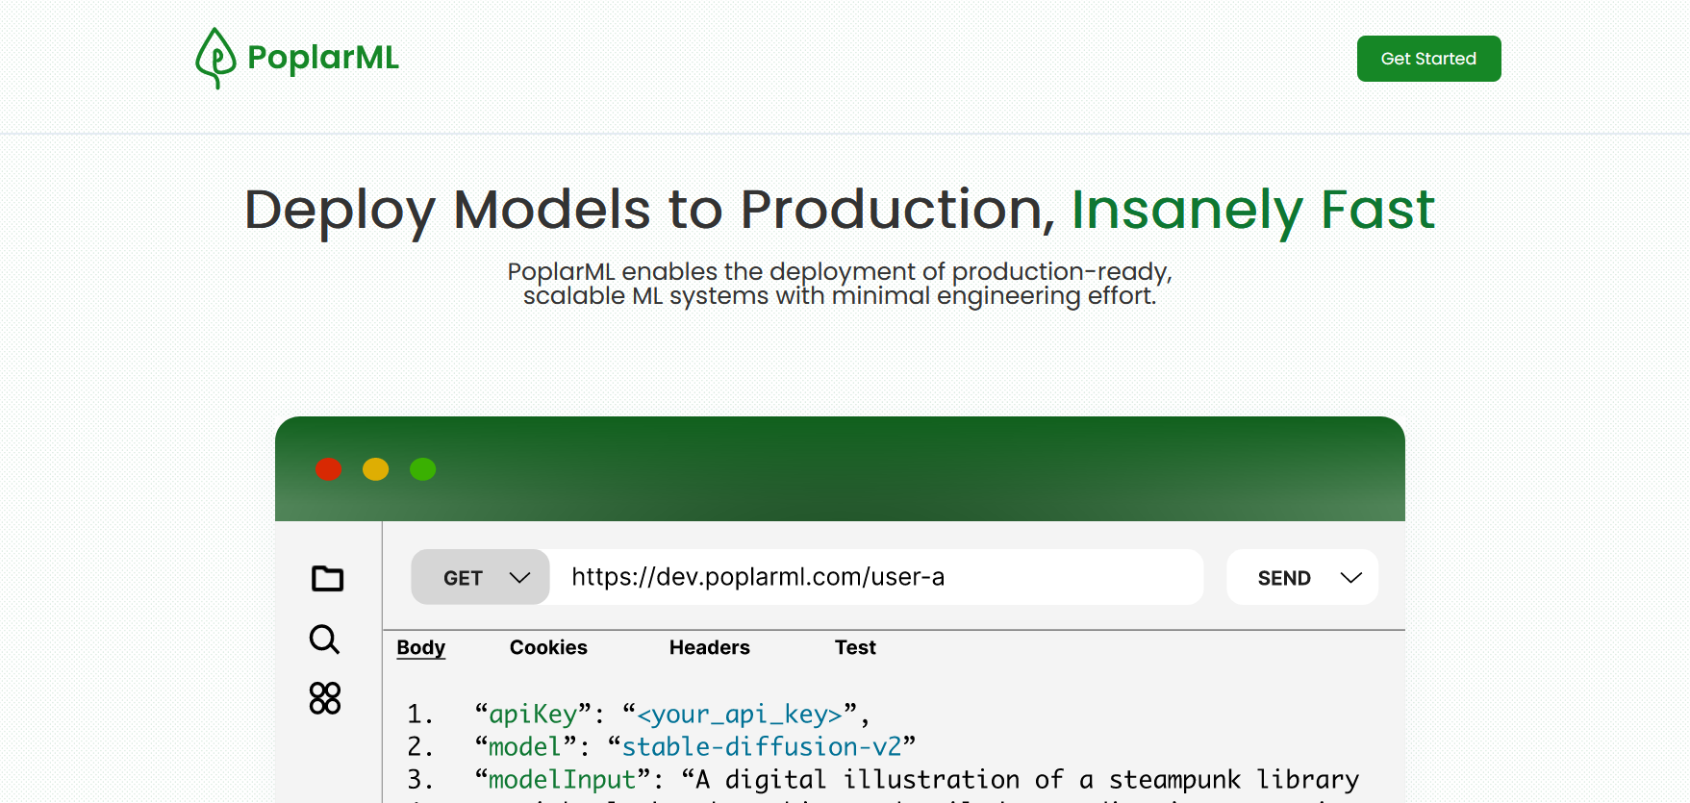Select the Headers tab
This screenshot has width=1690, height=803.
click(x=709, y=647)
